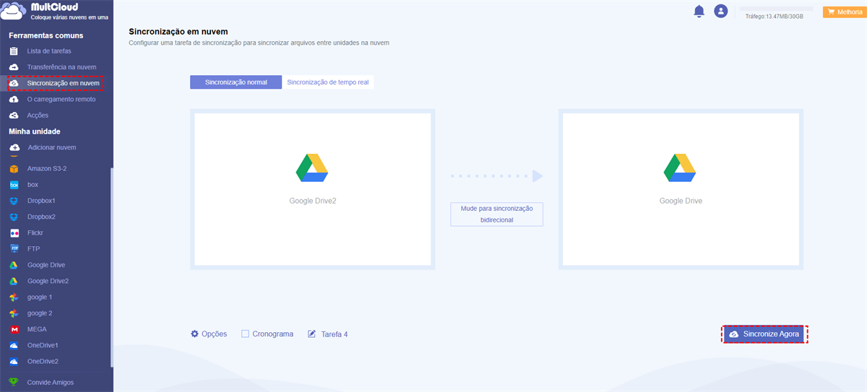The image size is (867, 392).
Task: Click the Sincronização em nuvem page heading
Action: point(178,32)
